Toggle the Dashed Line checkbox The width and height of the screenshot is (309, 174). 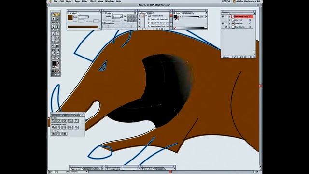104,23
